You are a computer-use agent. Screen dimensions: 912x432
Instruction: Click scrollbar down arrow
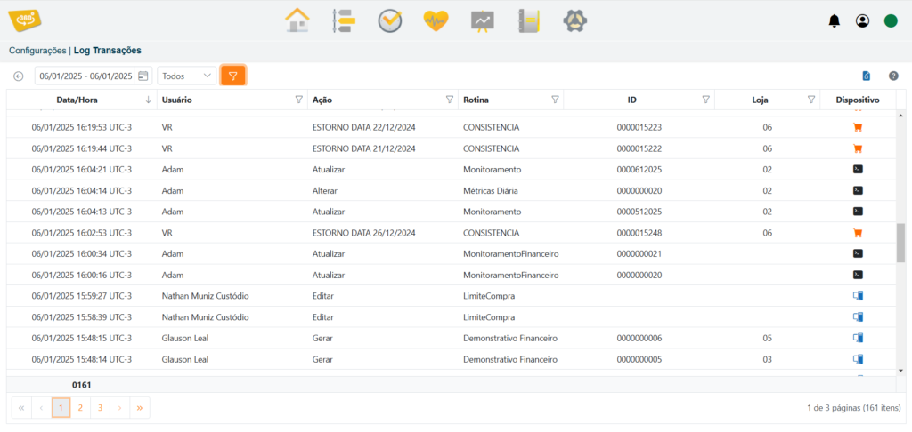[x=901, y=370]
